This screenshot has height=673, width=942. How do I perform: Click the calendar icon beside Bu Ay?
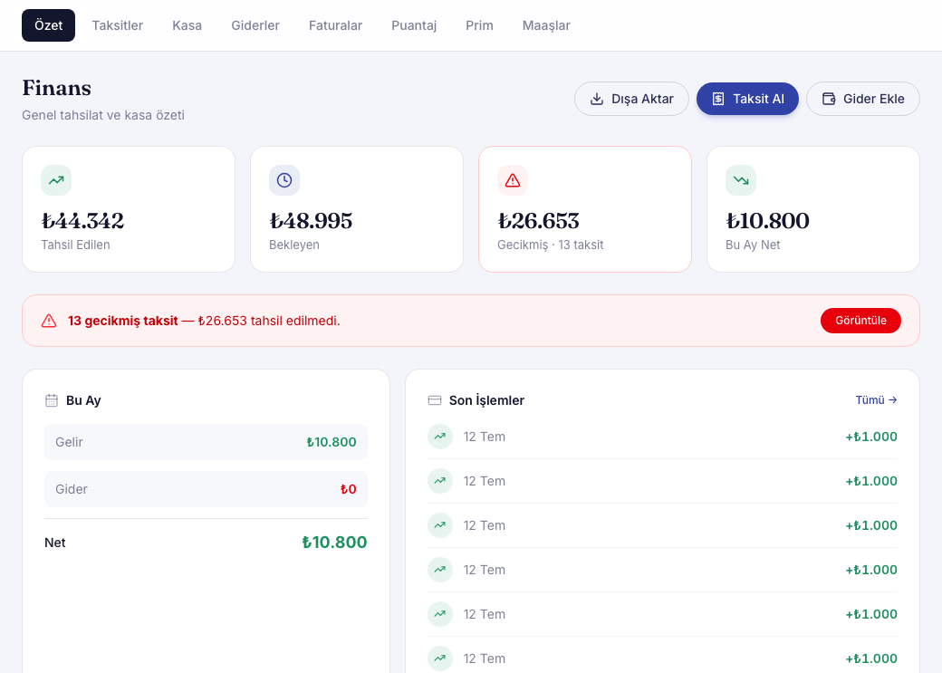pyautogui.click(x=52, y=400)
